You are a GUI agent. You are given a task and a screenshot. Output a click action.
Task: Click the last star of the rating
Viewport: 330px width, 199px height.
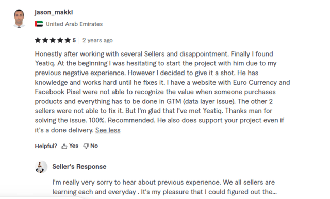point(68,40)
